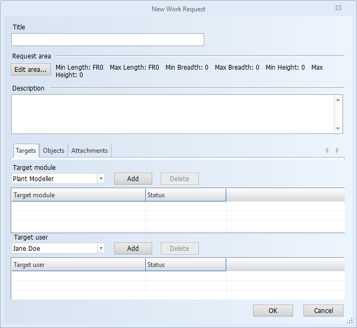Click inside the Description text box
Screen dimensions: 357x328
(172, 114)
